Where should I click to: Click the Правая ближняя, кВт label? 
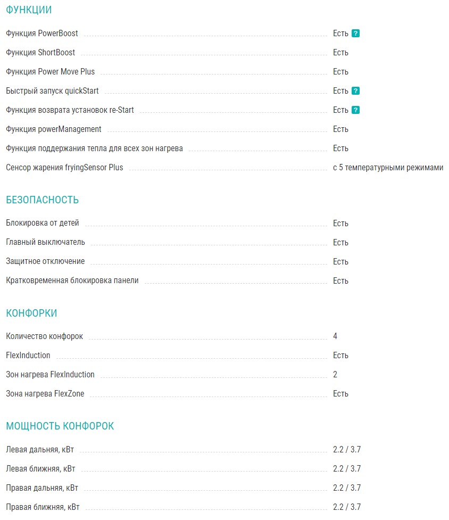click(x=43, y=507)
